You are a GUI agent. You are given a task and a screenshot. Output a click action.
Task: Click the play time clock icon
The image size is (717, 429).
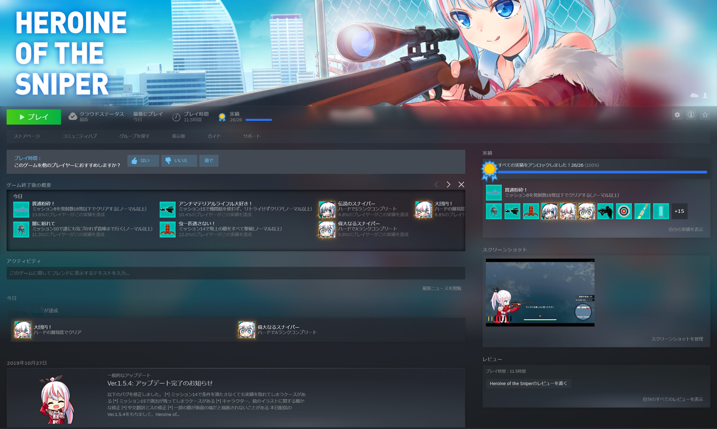point(176,117)
